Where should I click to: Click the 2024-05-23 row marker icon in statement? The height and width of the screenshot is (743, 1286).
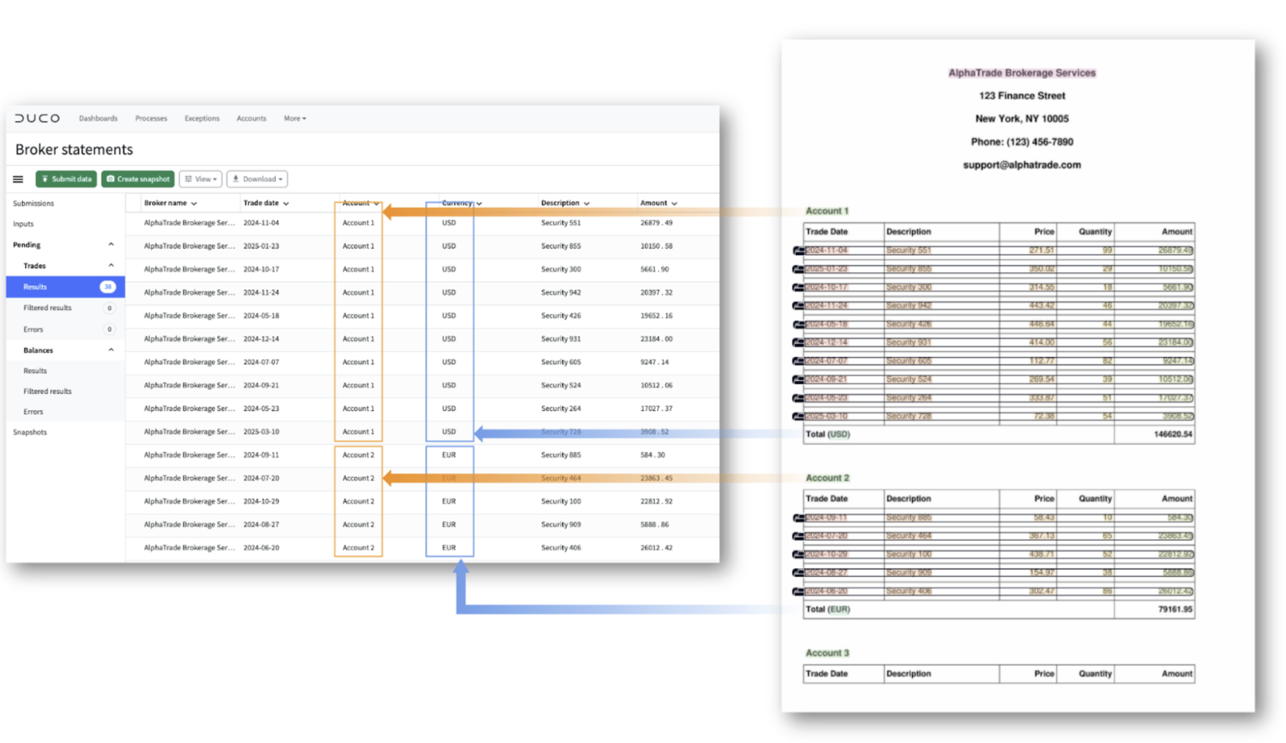[x=798, y=398]
